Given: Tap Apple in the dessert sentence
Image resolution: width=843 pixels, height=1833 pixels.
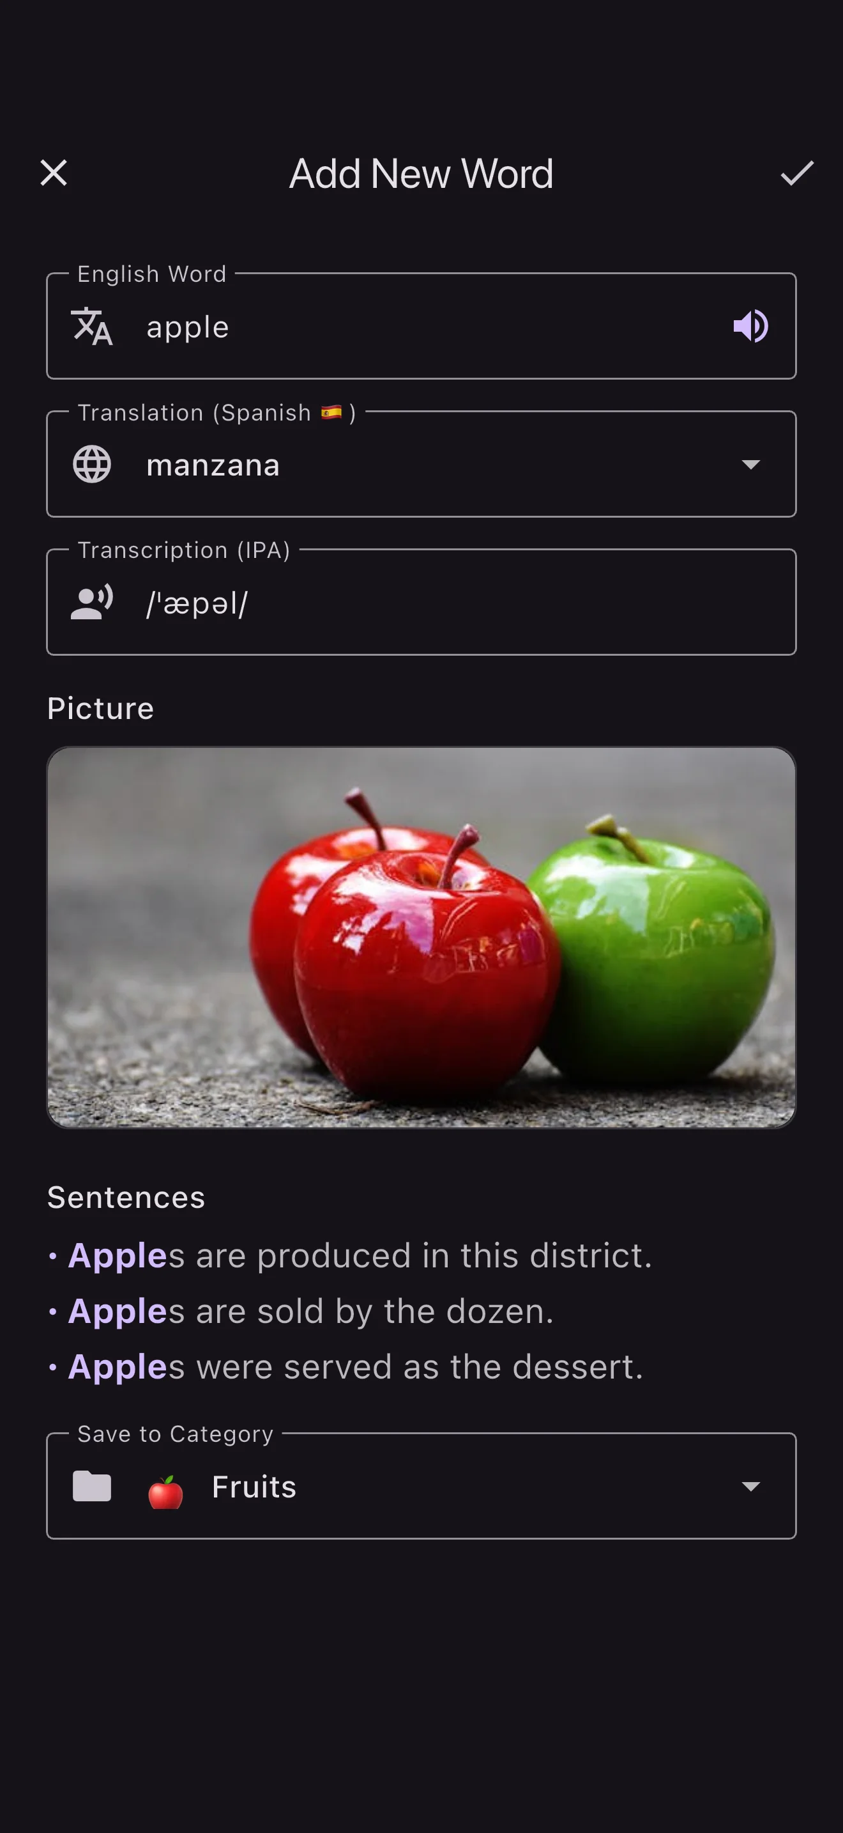Looking at the screenshot, I should point(119,1366).
